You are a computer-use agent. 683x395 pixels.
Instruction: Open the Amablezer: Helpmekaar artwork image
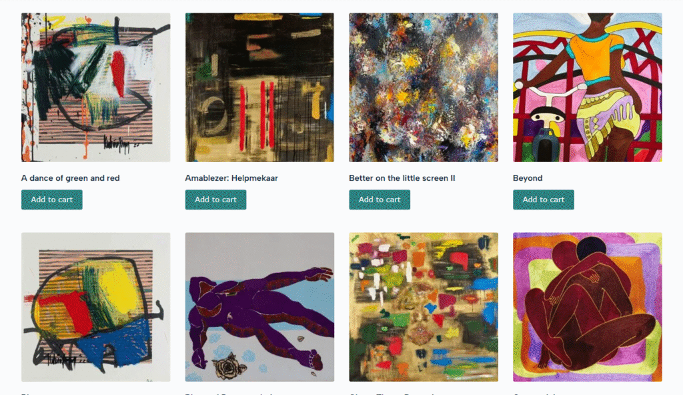259,87
